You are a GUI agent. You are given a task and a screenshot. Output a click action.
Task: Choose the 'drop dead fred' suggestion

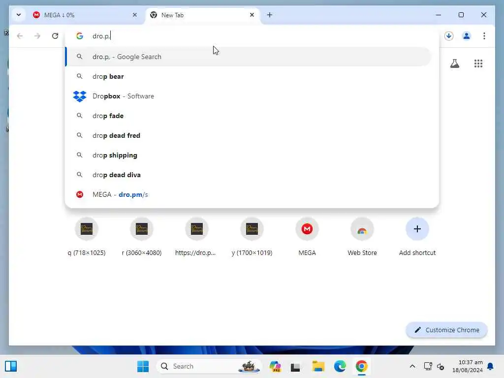pyautogui.click(x=248, y=135)
